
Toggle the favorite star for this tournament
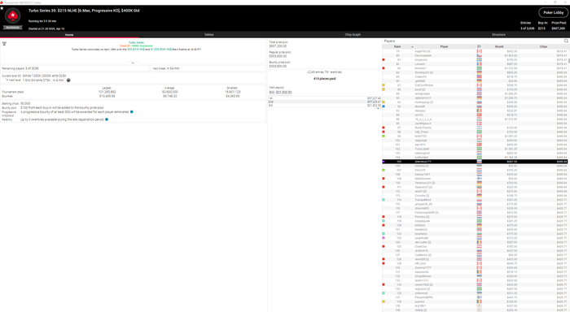click(2, 7)
